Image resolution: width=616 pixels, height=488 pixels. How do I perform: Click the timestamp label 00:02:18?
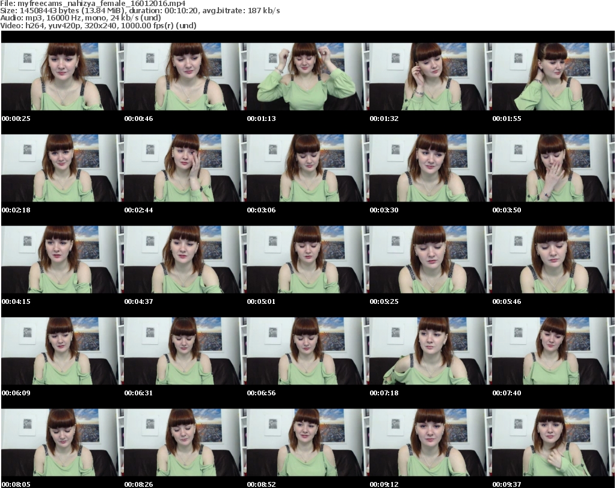16,210
